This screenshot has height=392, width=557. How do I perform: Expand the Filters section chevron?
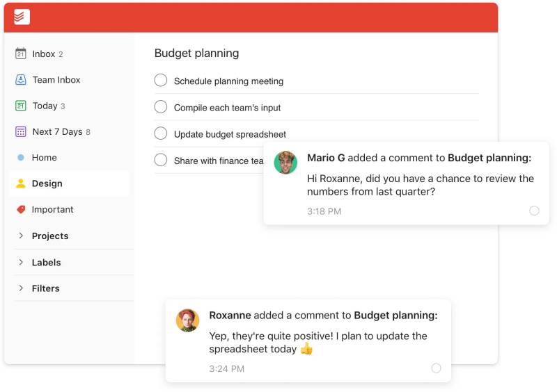pyautogui.click(x=21, y=288)
